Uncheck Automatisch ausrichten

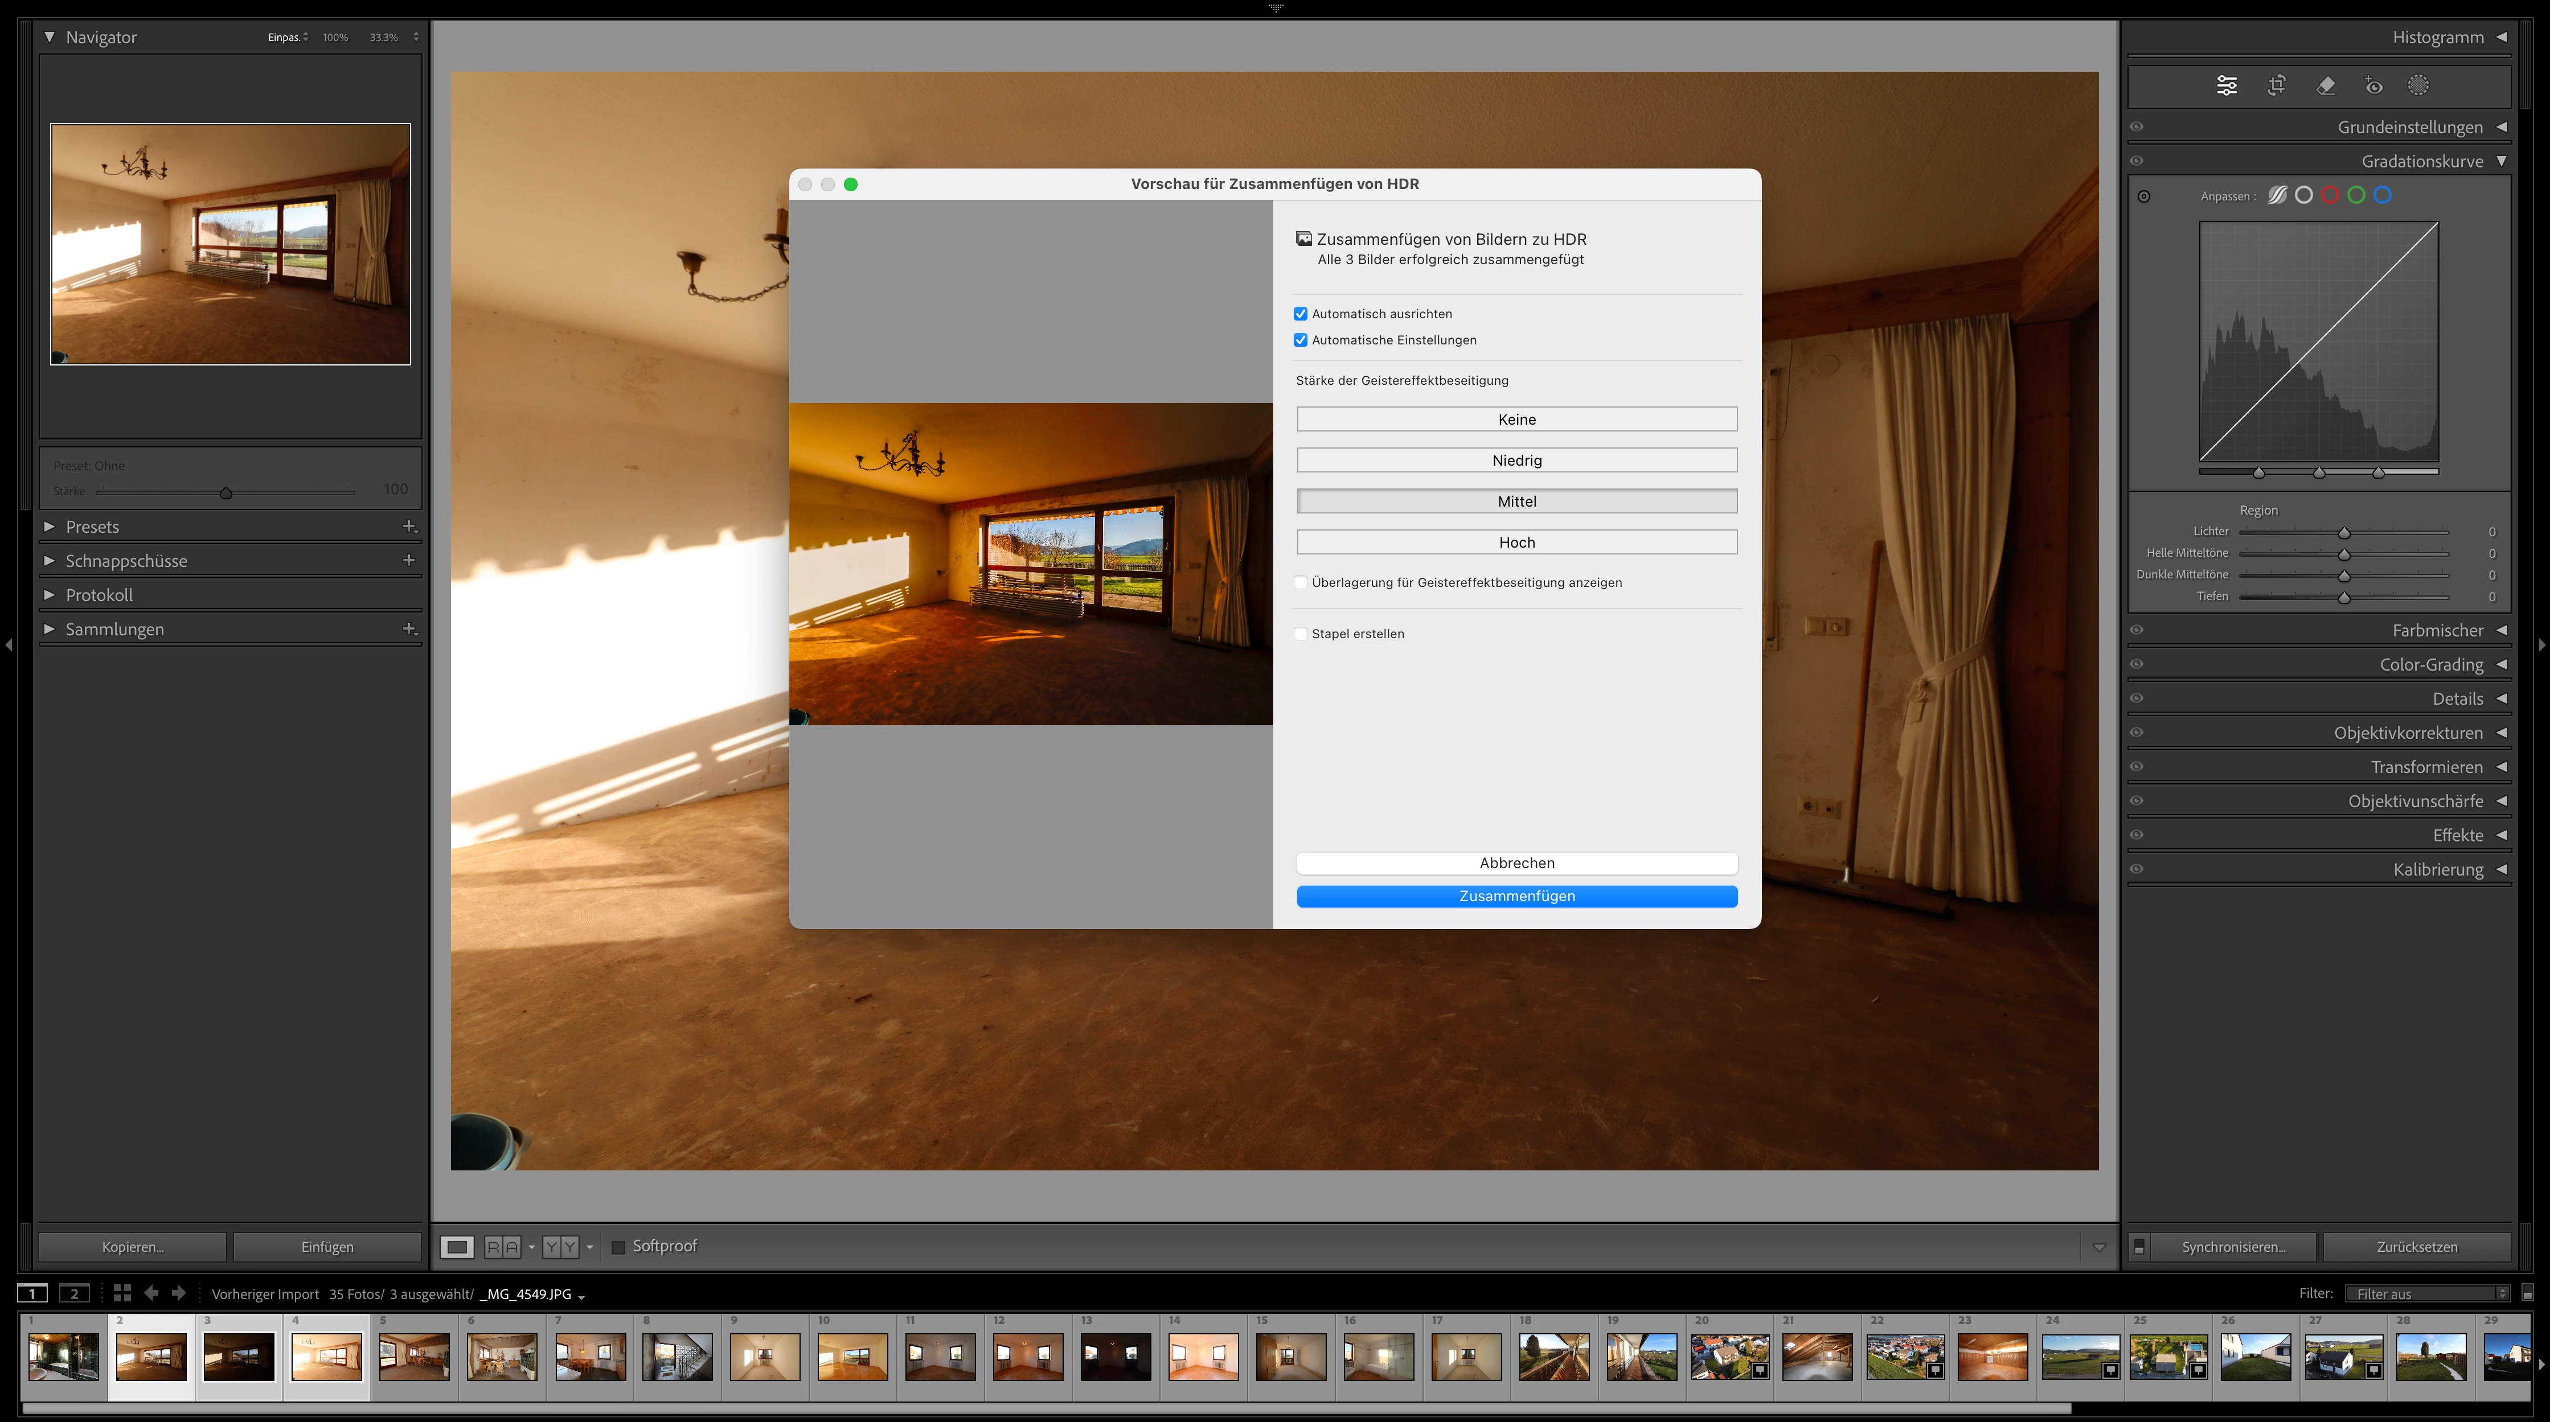pyautogui.click(x=1301, y=314)
